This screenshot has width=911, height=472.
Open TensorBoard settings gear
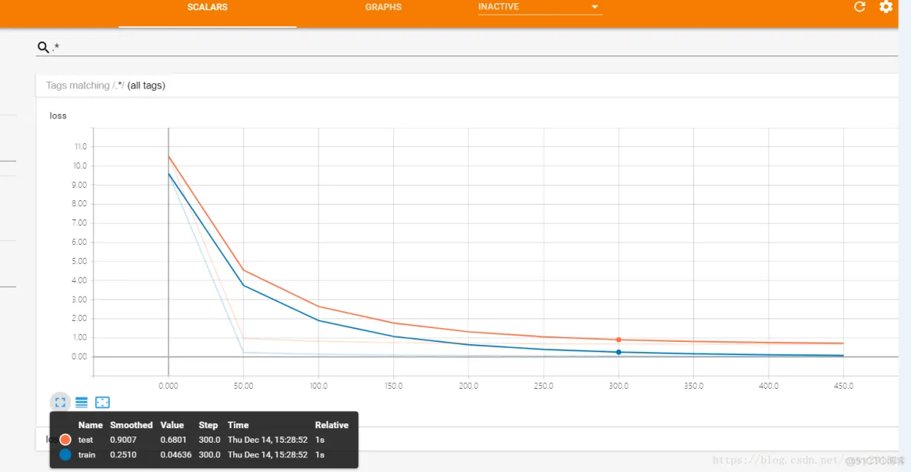[886, 7]
